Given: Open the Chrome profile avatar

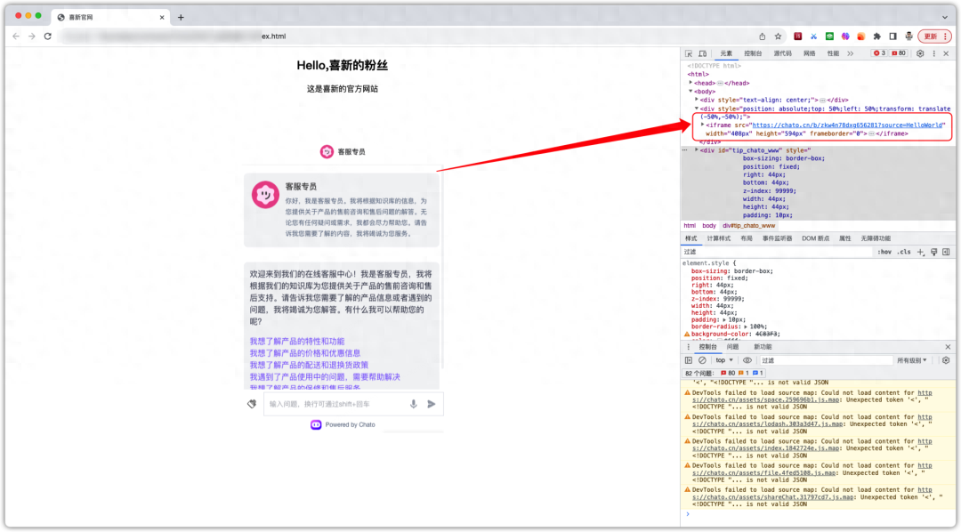Looking at the screenshot, I should (x=909, y=36).
